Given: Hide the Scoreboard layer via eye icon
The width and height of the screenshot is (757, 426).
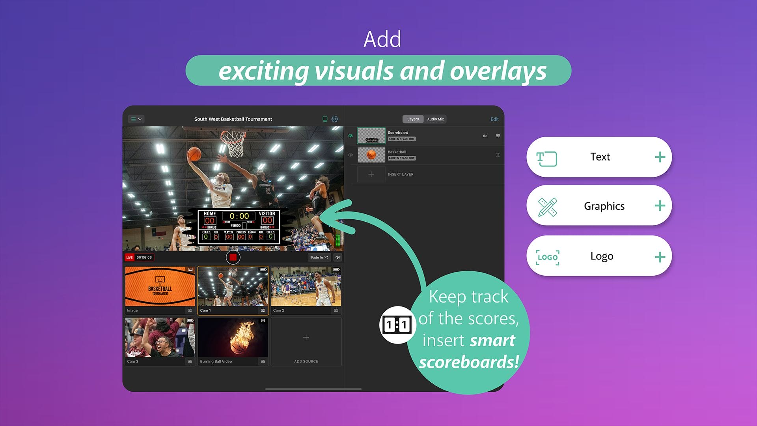Looking at the screenshot, I should (351, 136).
